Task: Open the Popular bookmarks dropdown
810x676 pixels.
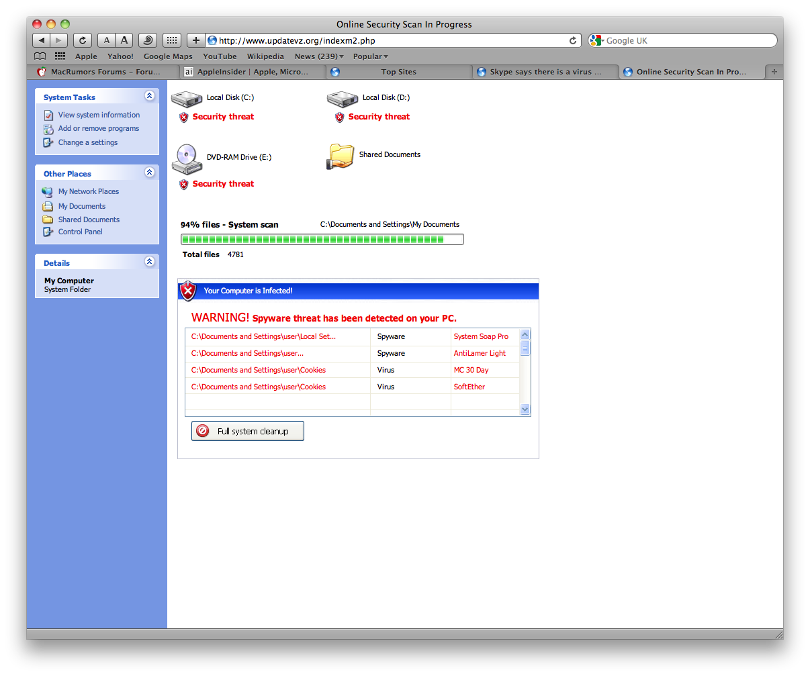Action: (x=371, y=56)
